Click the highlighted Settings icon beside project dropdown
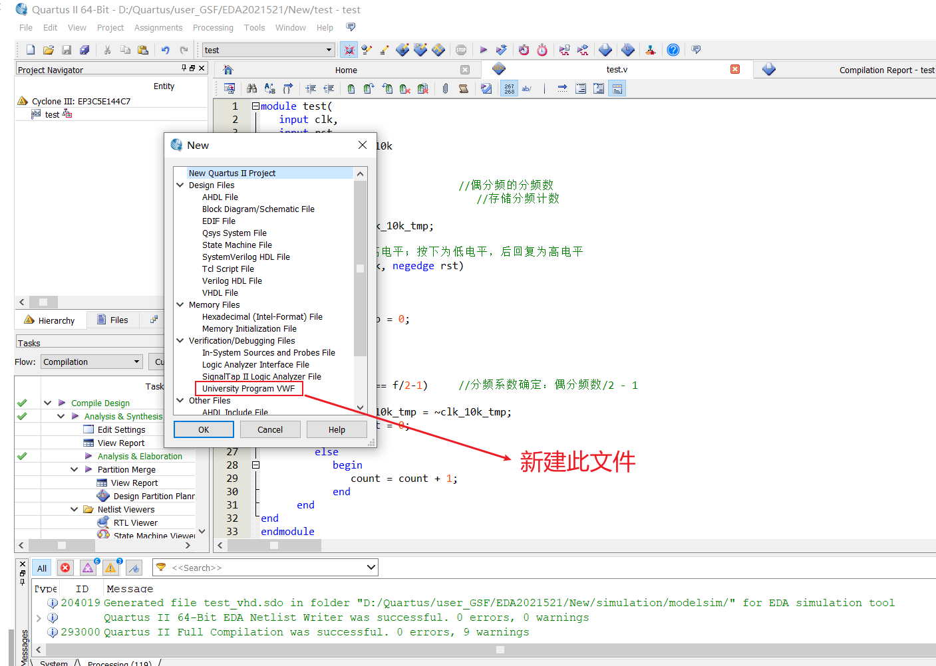 pyautogui.click(x=349, y=50)
